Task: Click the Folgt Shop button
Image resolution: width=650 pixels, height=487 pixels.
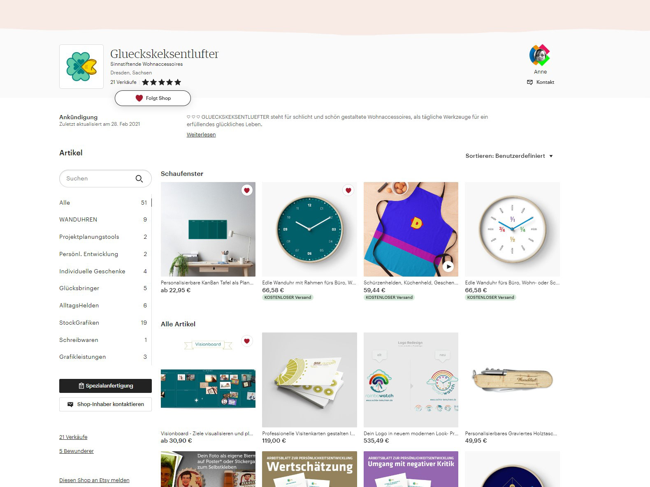Action: [153, 98]
